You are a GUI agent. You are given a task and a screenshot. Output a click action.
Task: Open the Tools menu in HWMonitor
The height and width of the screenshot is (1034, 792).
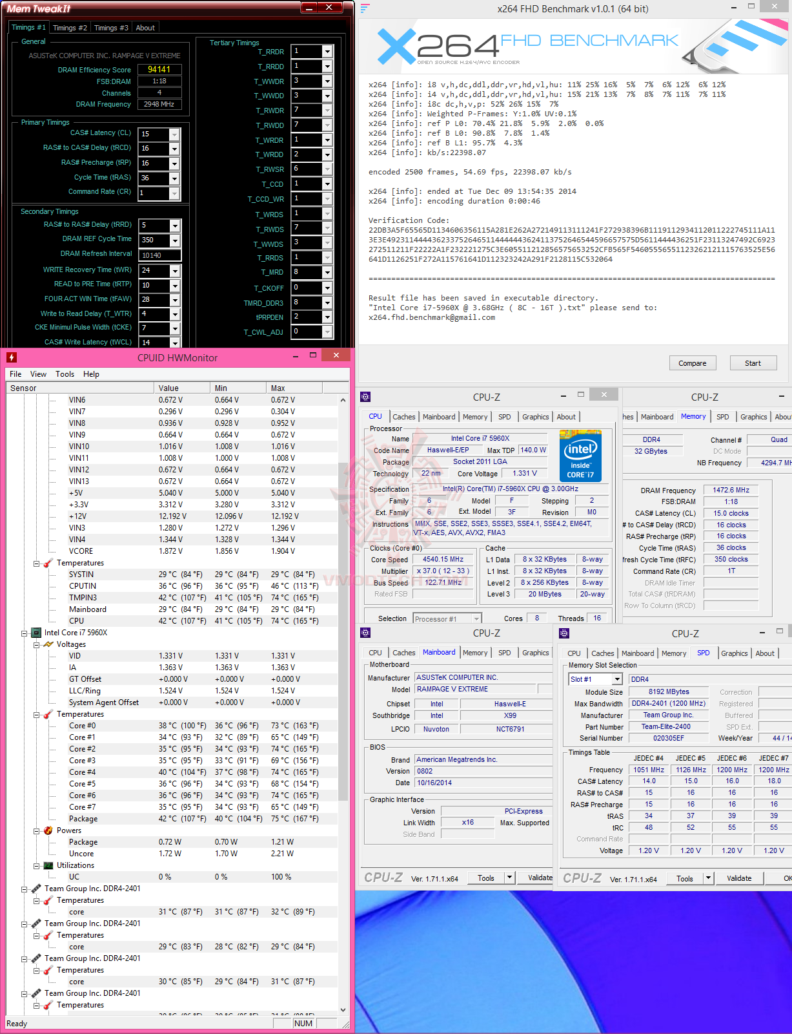click(x=65, y=374)
